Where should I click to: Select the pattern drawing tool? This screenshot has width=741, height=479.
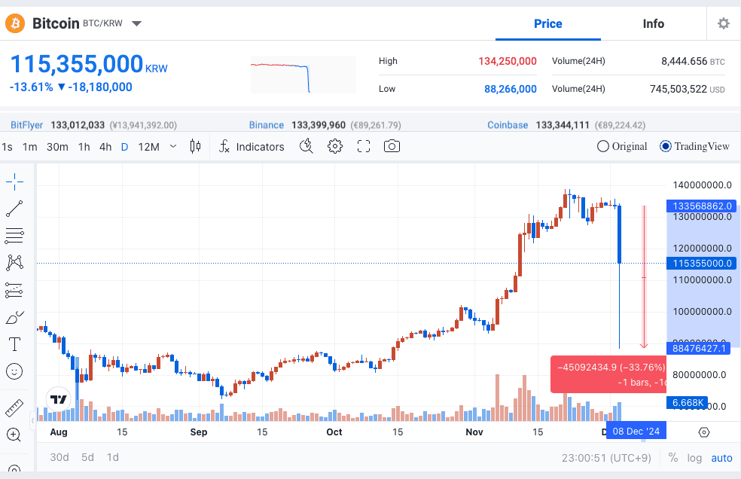coord(14,262)
